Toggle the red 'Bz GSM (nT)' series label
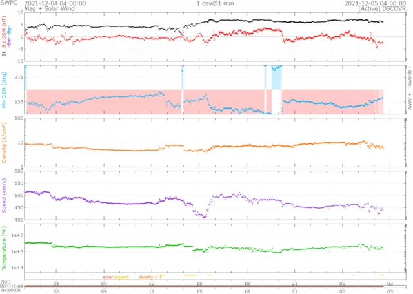Viewport: 413px width, 294px height. click(x=5, y=29)
